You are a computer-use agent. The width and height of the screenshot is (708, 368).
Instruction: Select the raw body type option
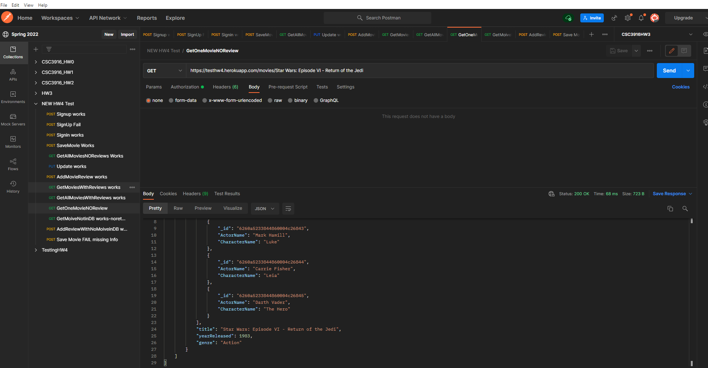[x=275, y=100]
